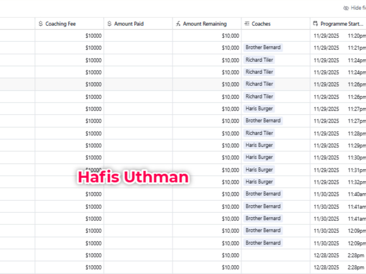
Task: Select the $10000 Coaching Fee in 11:28pm row
Action: [x=93, y=133]
